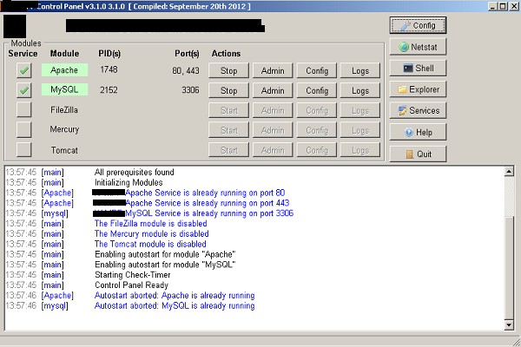Toggle the MySQL service checkbox
This screenshot has height=347, width=521.
tap(24, 90)
